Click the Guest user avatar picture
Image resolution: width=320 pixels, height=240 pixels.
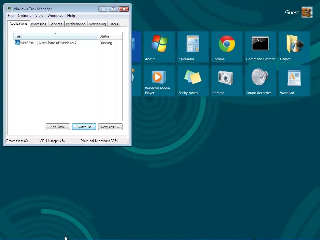tap(307, 12)
